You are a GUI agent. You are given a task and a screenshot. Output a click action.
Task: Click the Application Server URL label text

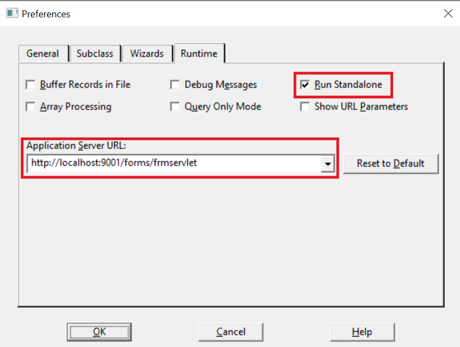(76, 145)
